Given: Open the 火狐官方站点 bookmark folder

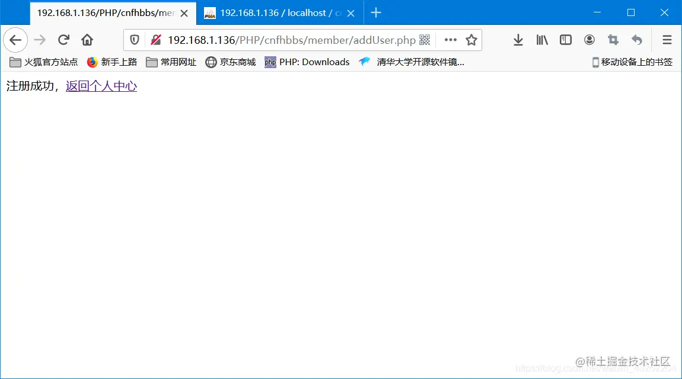Looking at the screenshot, I should click(x=43, y=62).
